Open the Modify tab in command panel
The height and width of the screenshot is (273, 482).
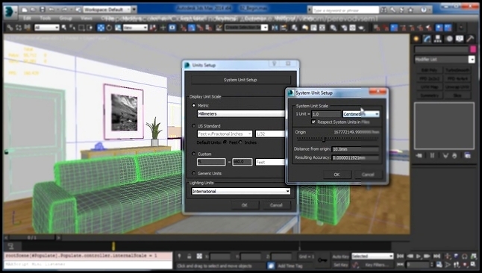pyautogui.click(x=427, y=39)
